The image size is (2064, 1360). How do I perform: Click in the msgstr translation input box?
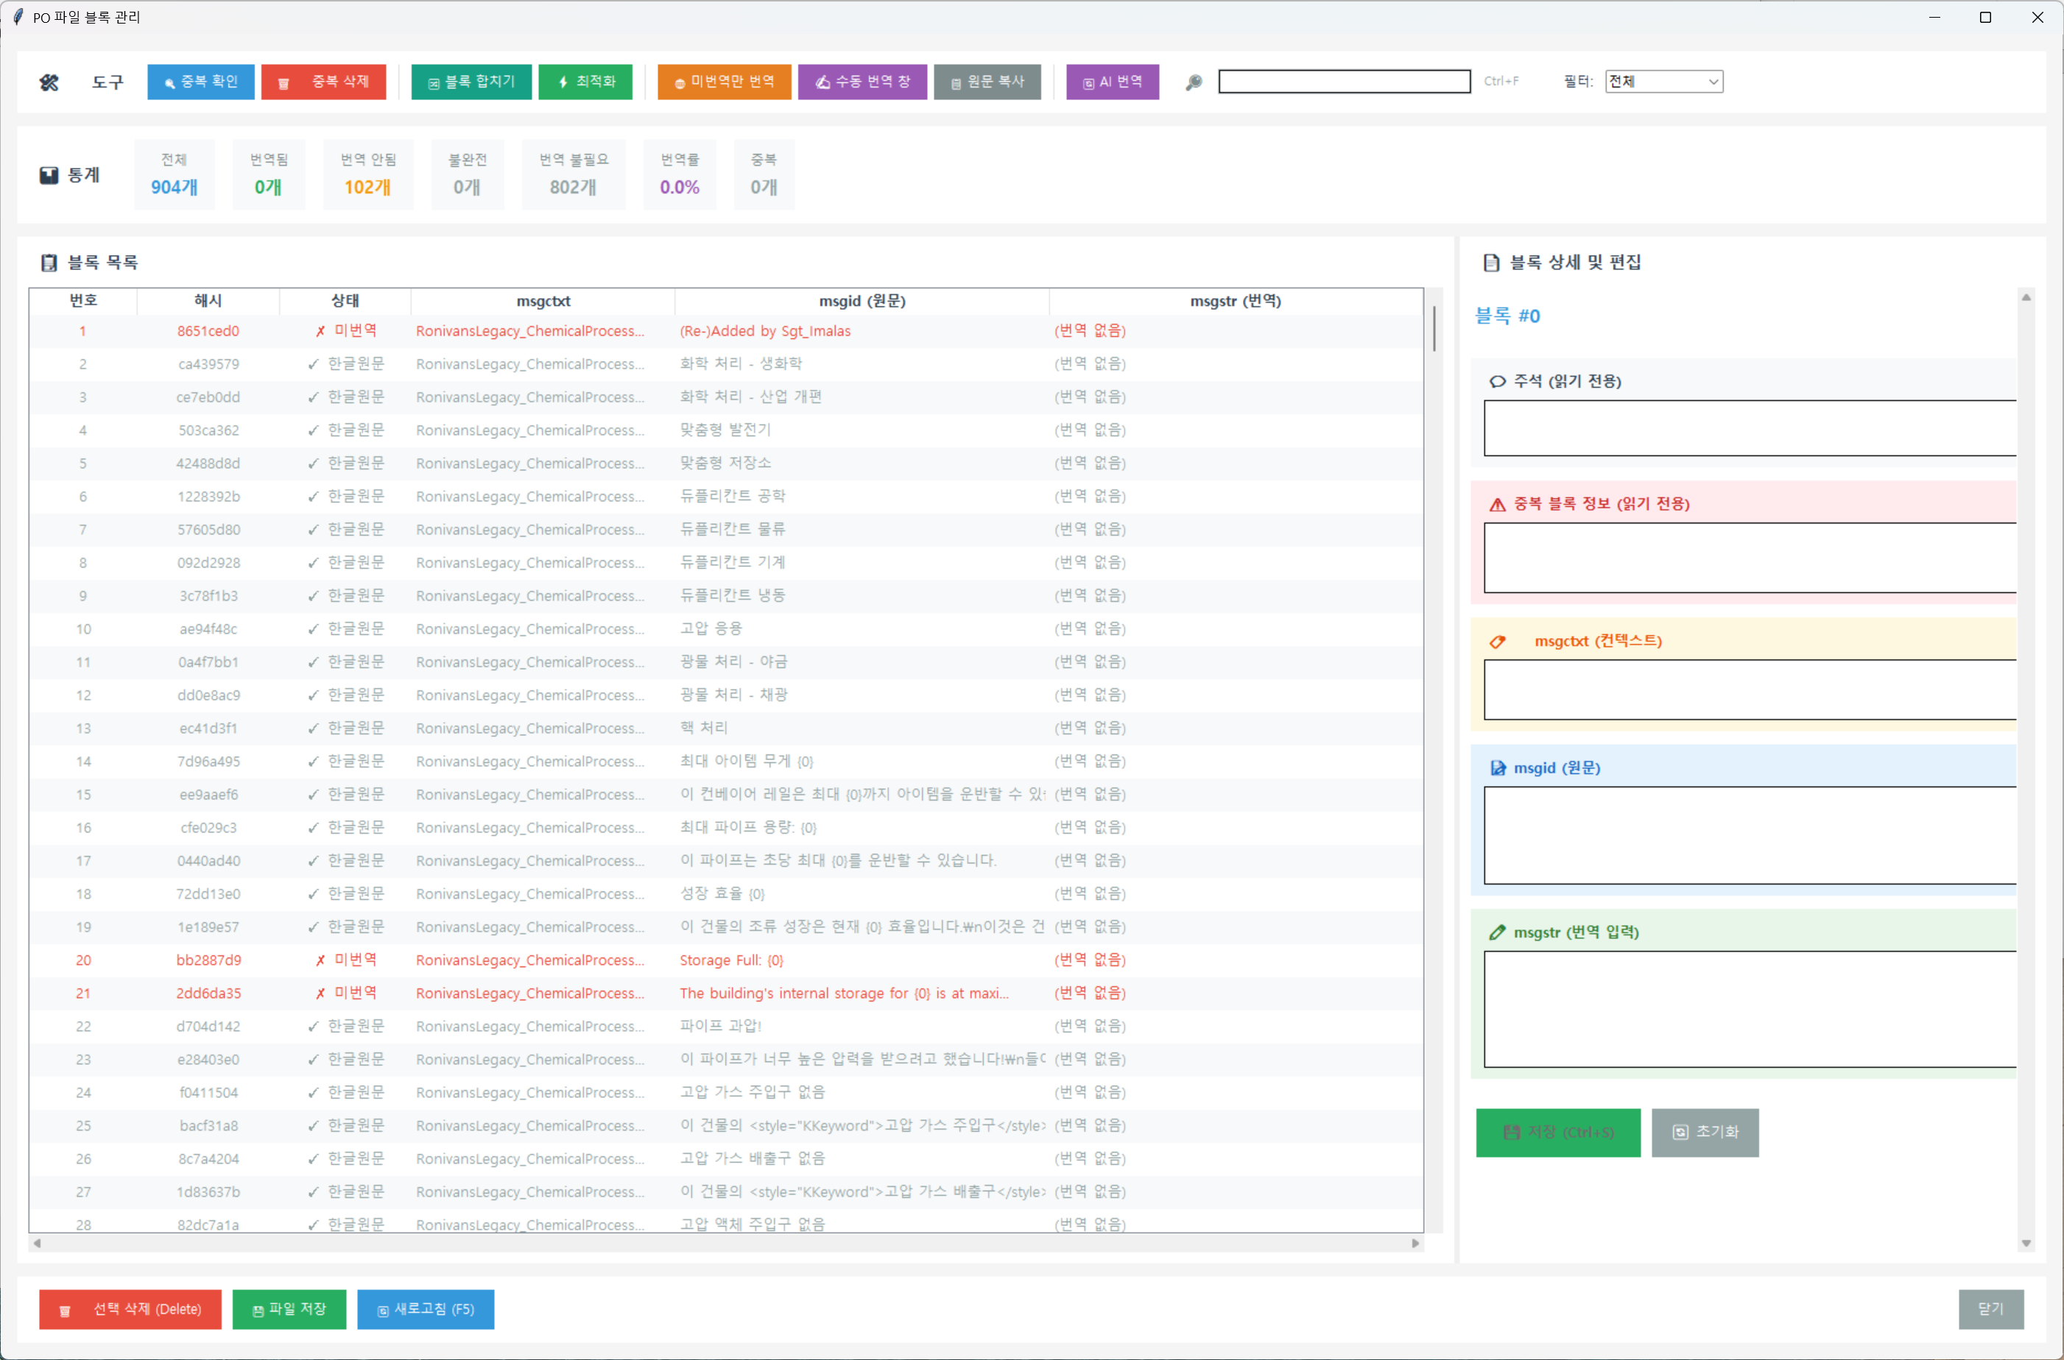1748,1009
